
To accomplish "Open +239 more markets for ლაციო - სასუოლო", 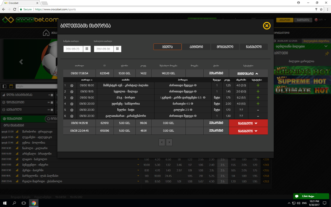I will pyautogui.click(x=266, y=159).
